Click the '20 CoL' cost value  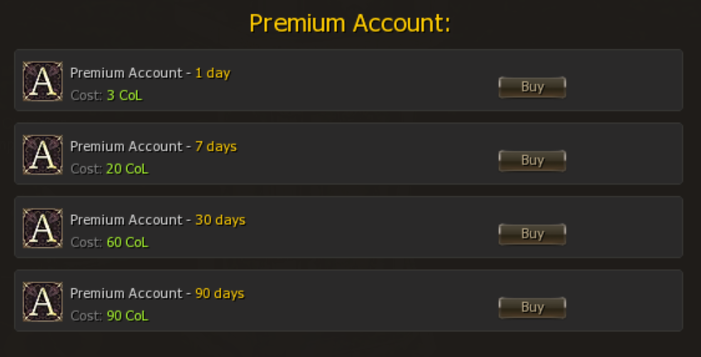click(127, 169)
